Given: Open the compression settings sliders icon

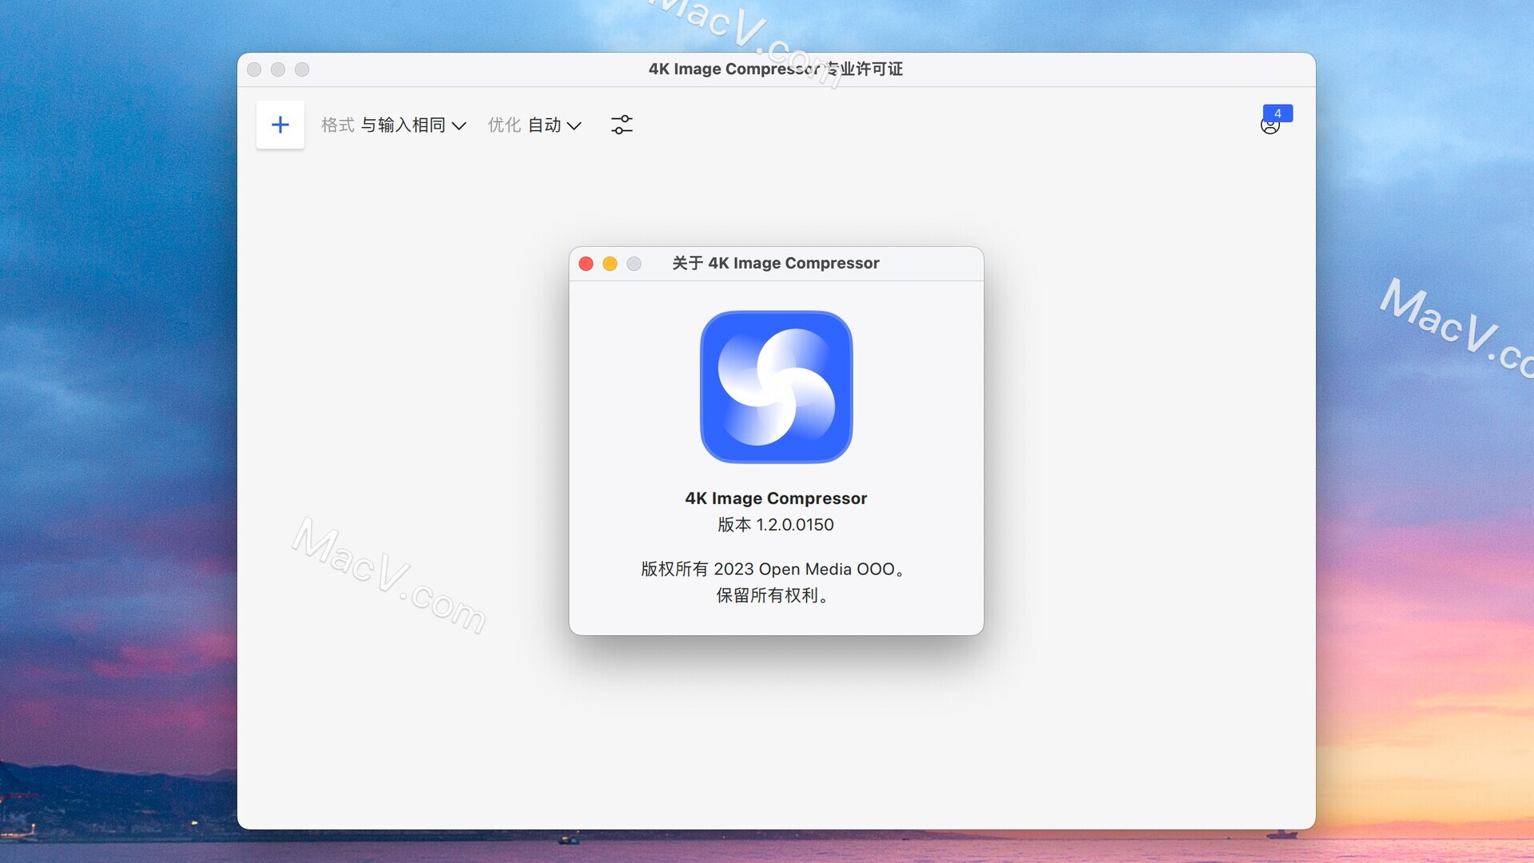Looking at the screenshot, I should pyautogui.click(x=622, y=125).
